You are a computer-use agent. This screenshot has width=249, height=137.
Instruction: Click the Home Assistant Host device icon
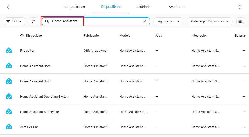[x=9, y=81]
